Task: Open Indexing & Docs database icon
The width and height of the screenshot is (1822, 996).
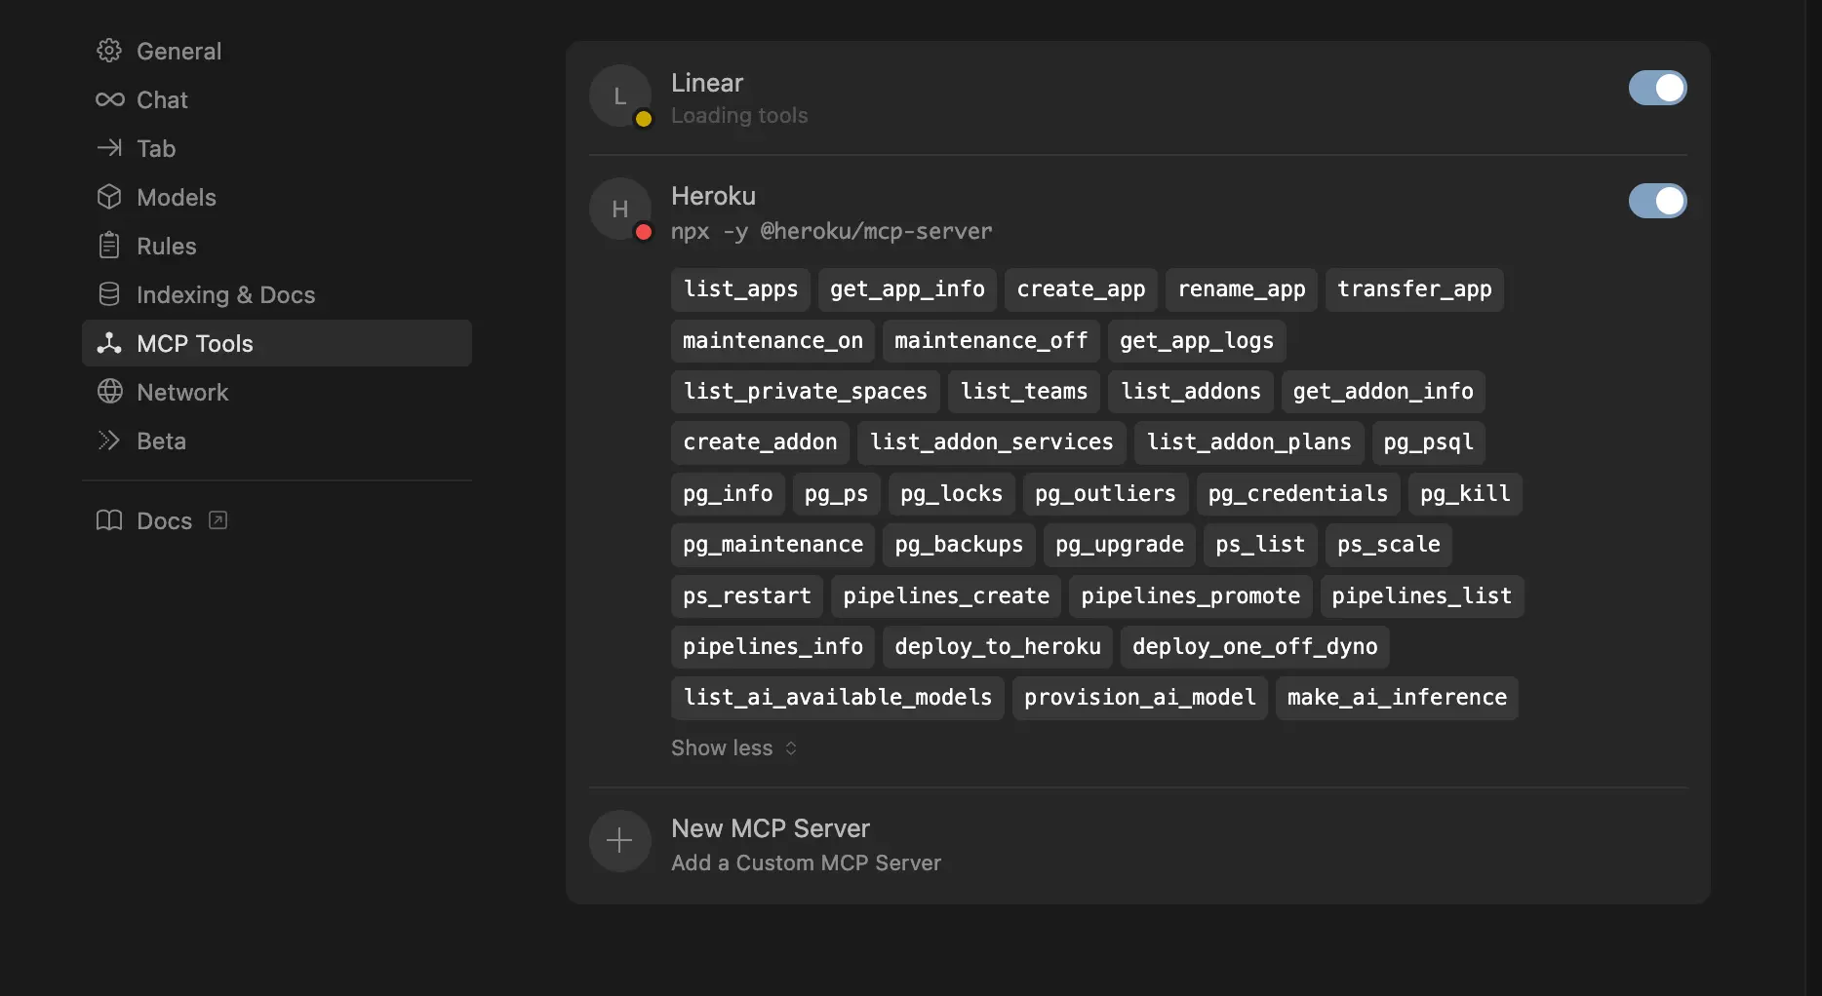Action: coord(109,294)
